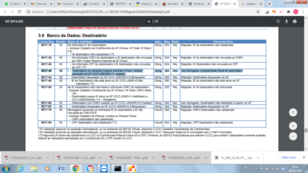Open Chrome's three-dot menu
The image size is (308, 173).
303,12
